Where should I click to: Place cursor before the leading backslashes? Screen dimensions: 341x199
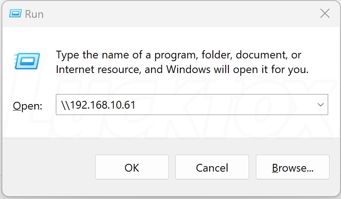[x=61, y=105]
